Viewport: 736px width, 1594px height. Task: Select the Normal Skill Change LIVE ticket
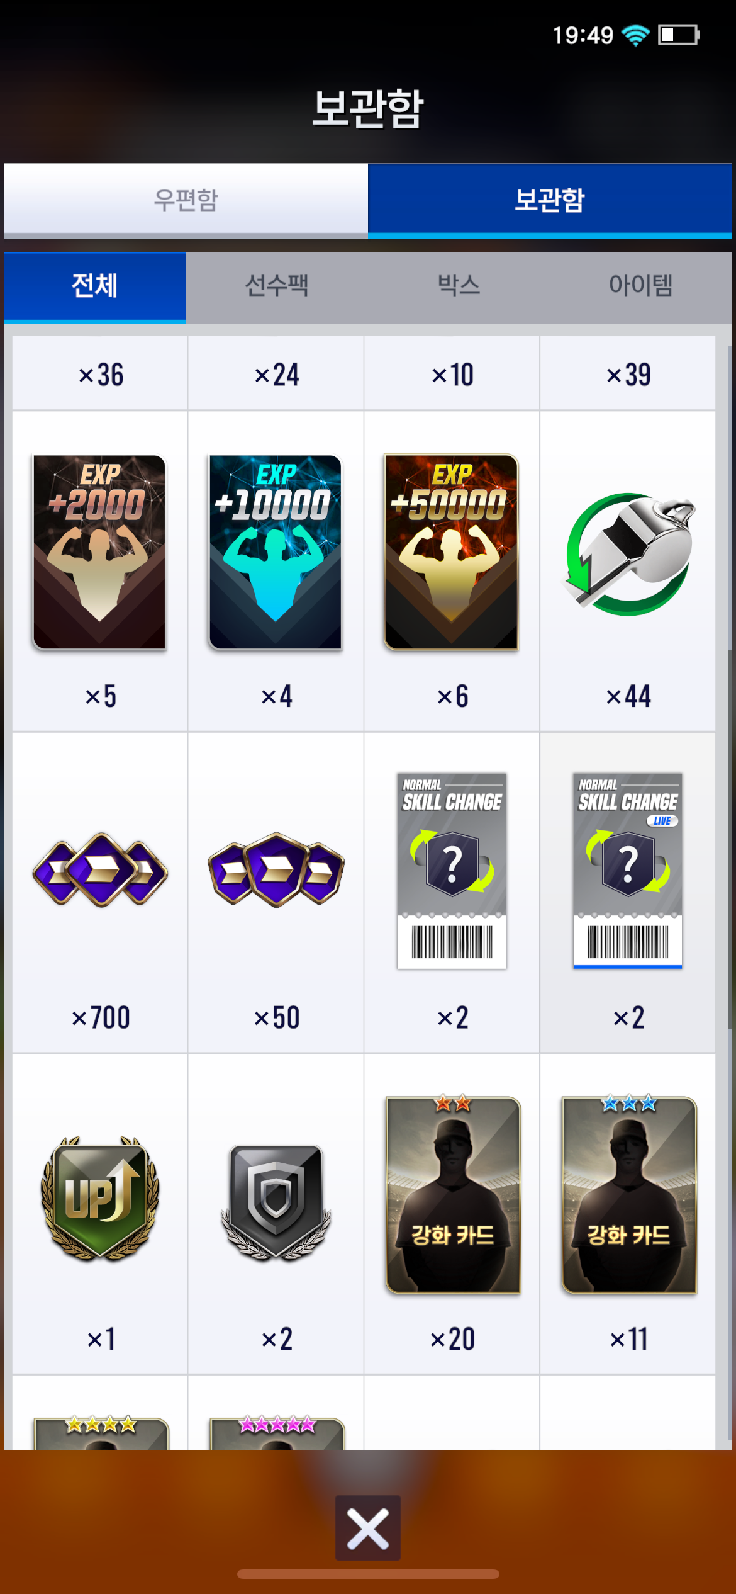[628, 871]
